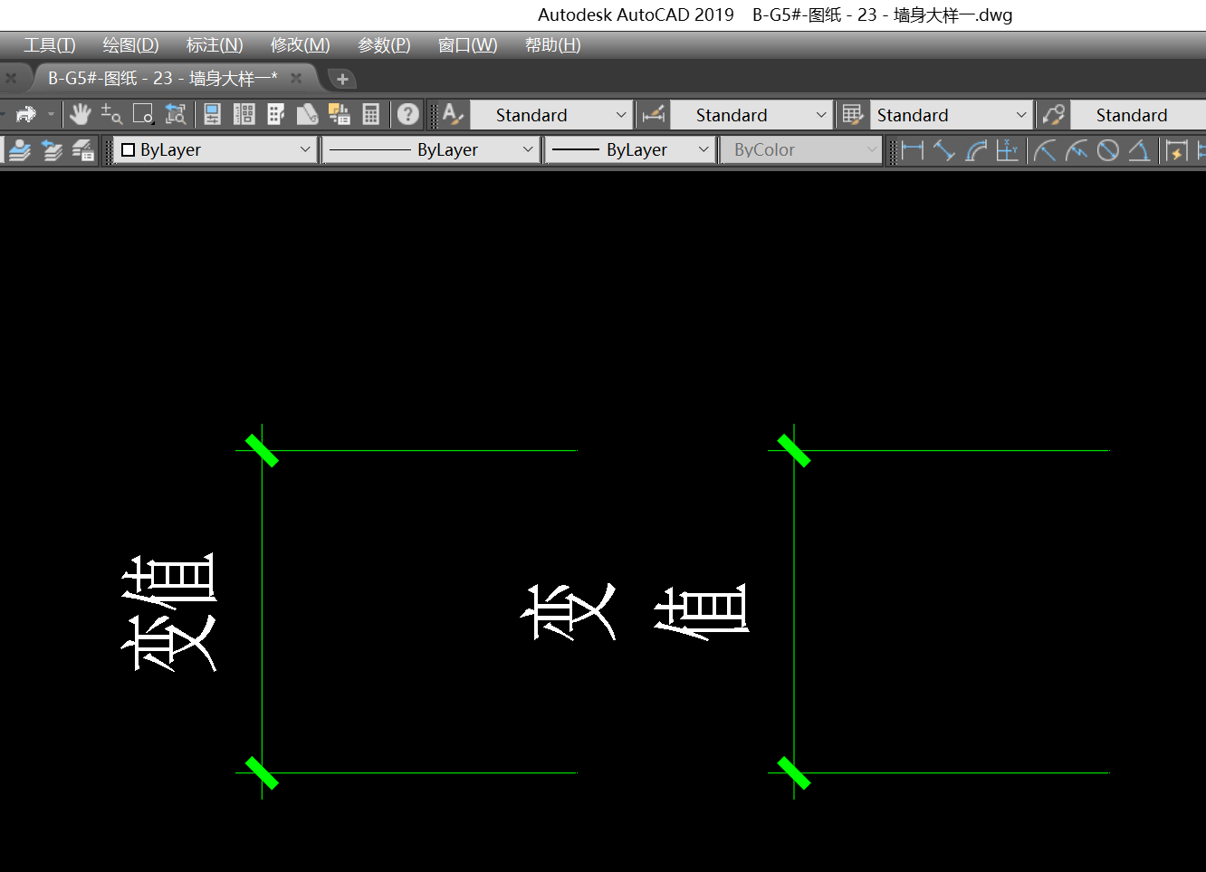
Task: Click the Redo arrow icon
Action: click(26, 114)
